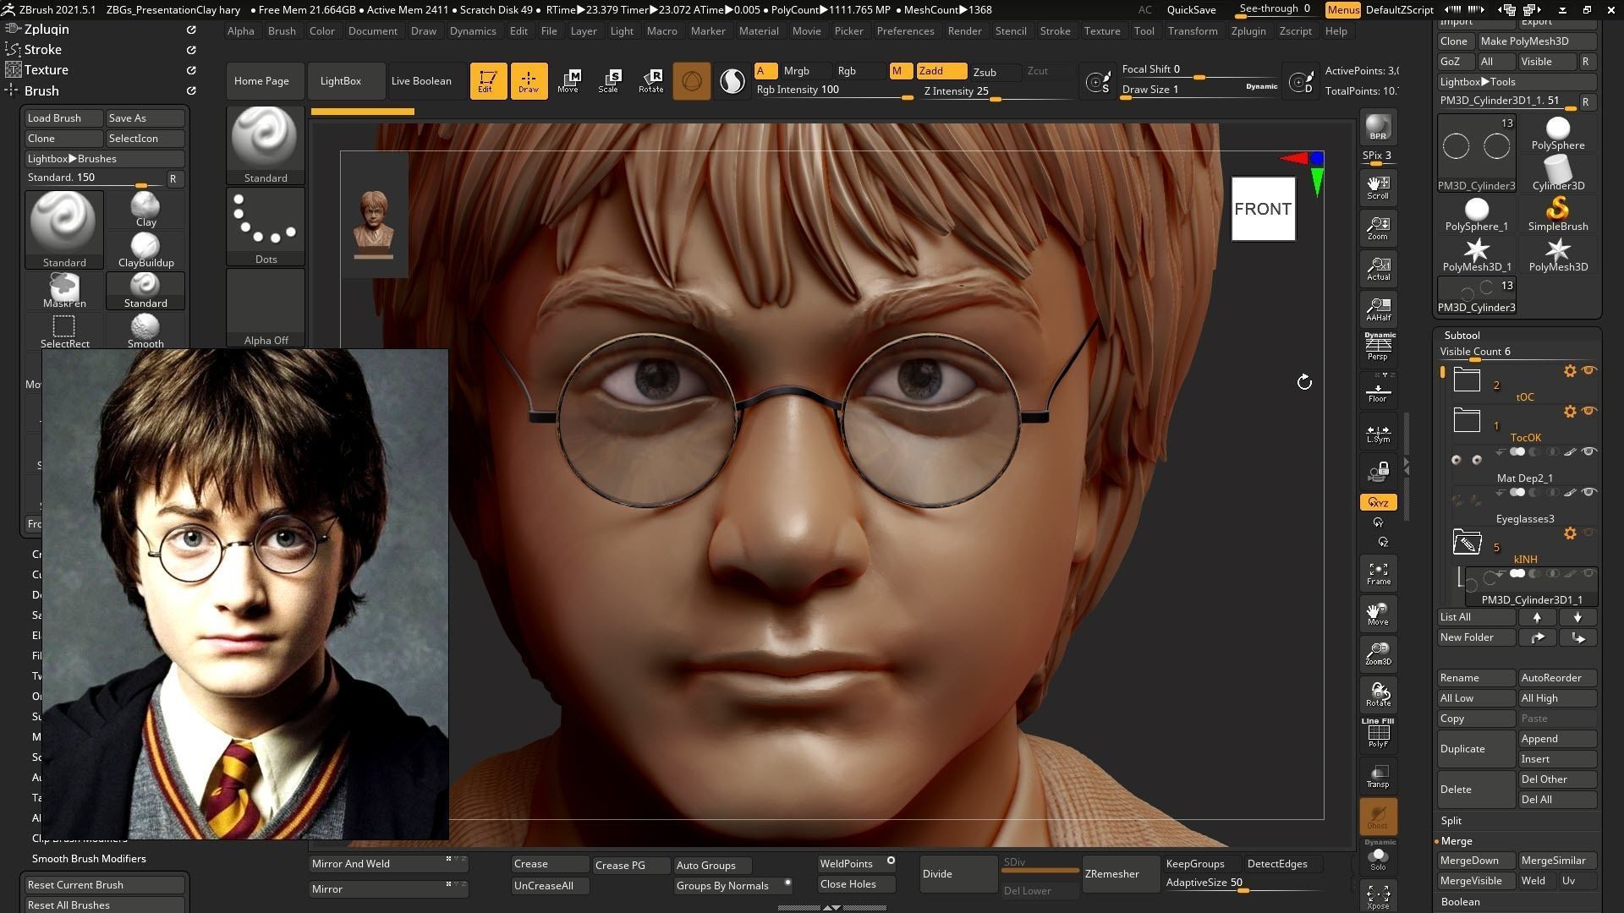Open the Alpha menu

point(240,31)
